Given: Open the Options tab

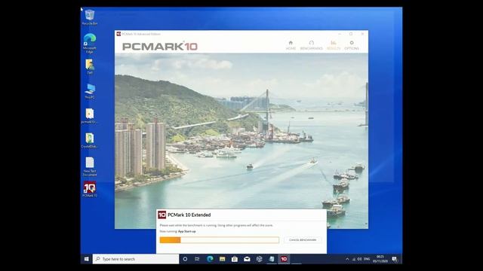Looking at the screenshot, I should (352, 45).
